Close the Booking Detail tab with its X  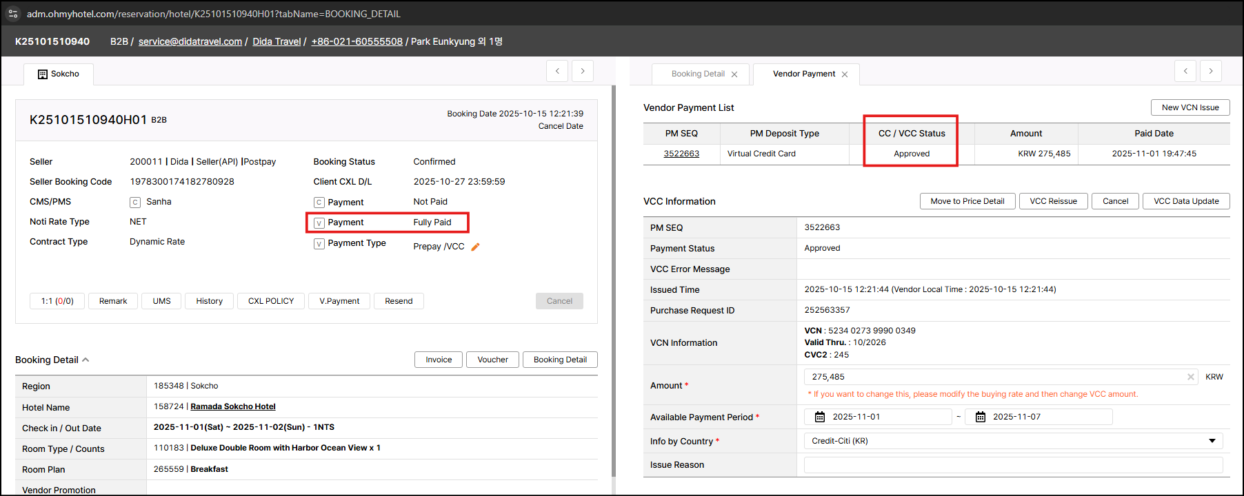point(734,74)
